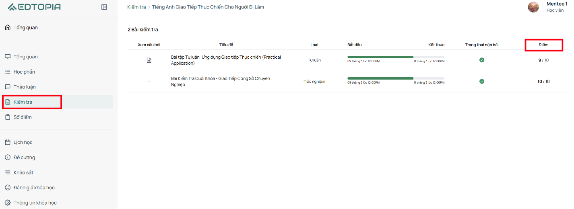574x209 pixels.
Task: Click the Kiểm tra breadcrumb link
Action: point(136,7)
